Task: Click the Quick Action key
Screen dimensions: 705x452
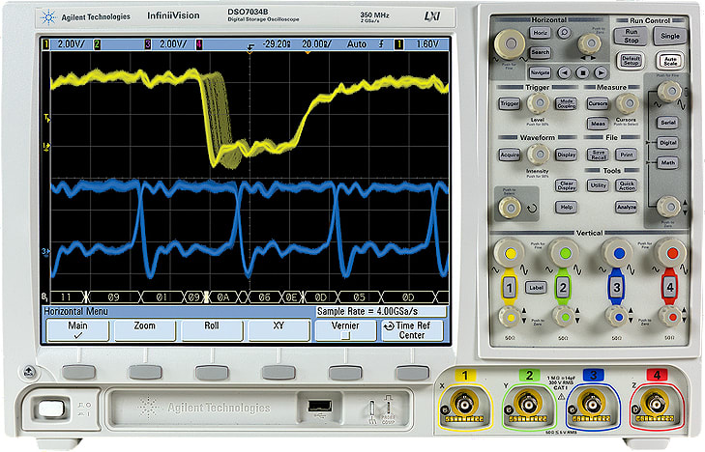Action: pyautogui.click(x=627, y=185)
